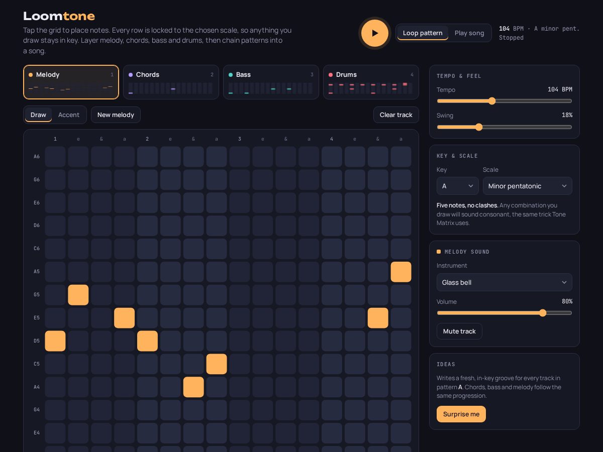The width and height of the screenshot is (603, 452).
Task: Click the '104 BPM' tempo value
Action: [560, 89]
